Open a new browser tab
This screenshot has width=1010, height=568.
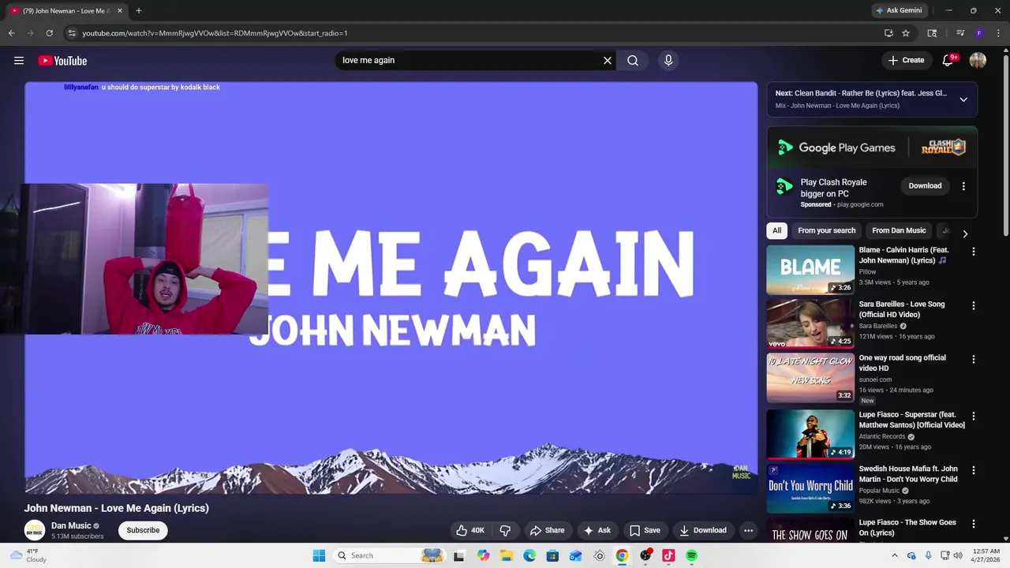coord(138,10)
